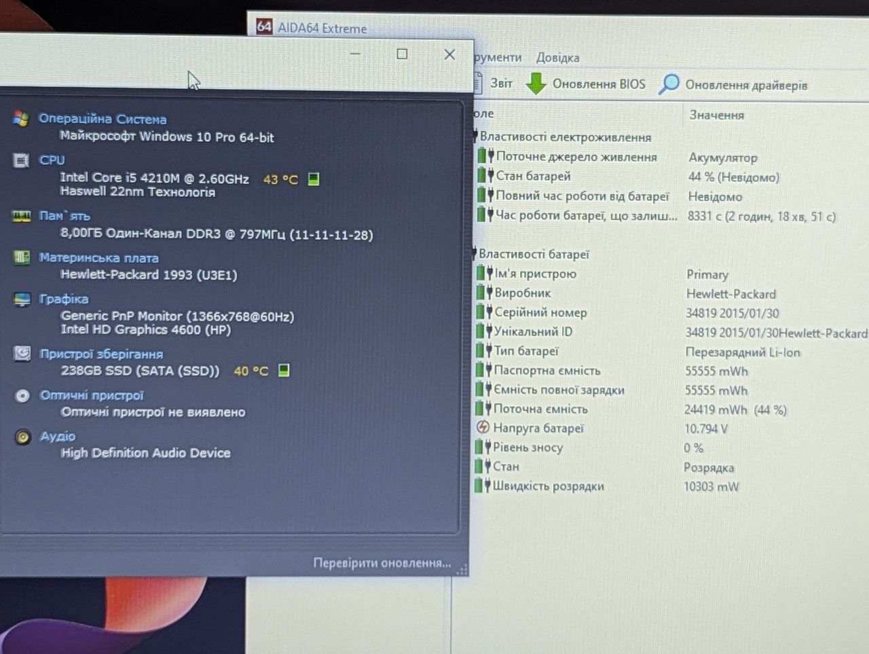The width and height of the screenshot is (869, 654).
Task: Open the Оптичні пристрої section link
Action: pos(92,395)
